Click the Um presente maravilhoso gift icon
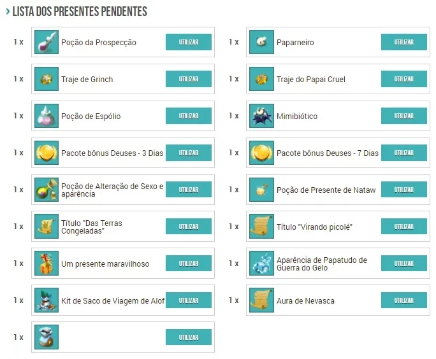The width and height of the screenshot is (436, 359). click(47, 264)
